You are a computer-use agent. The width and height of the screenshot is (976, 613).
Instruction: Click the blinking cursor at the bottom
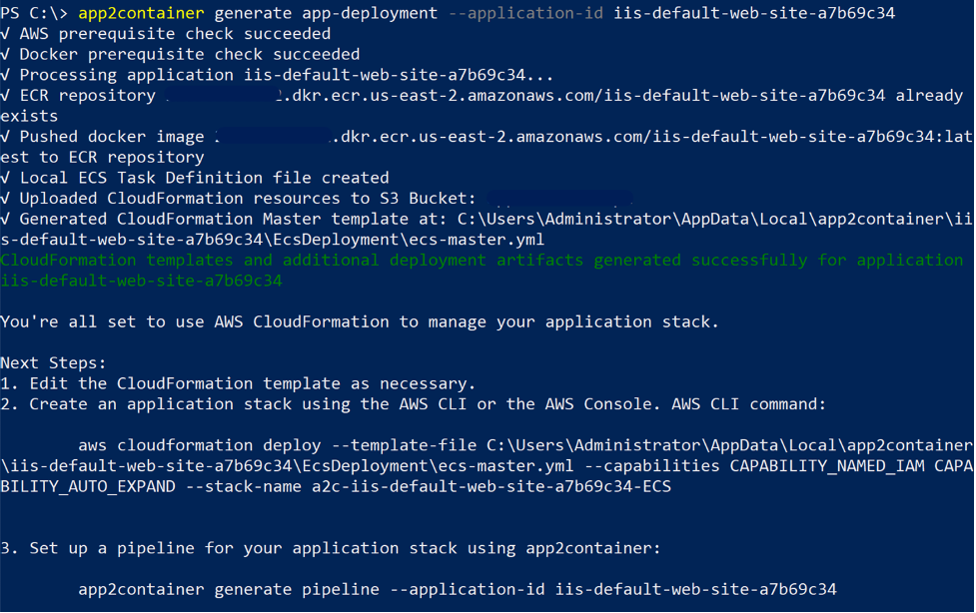(x=10, y=607)
